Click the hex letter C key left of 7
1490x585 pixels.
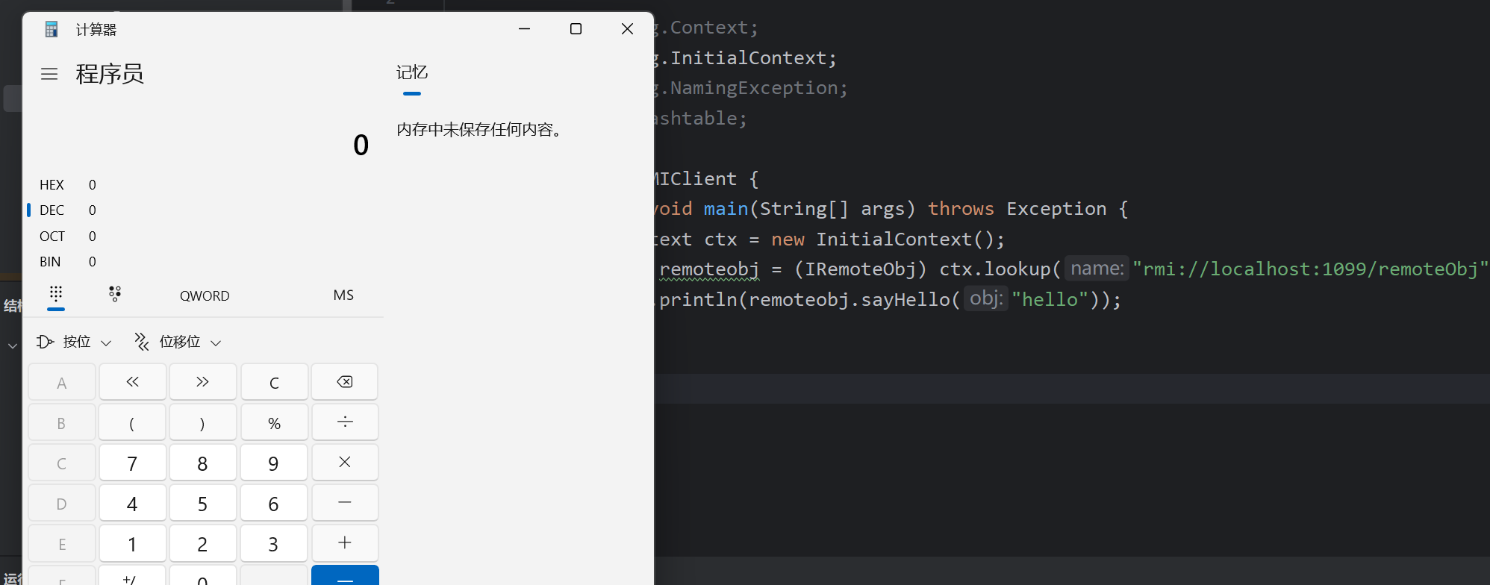(x=62, y=463)
